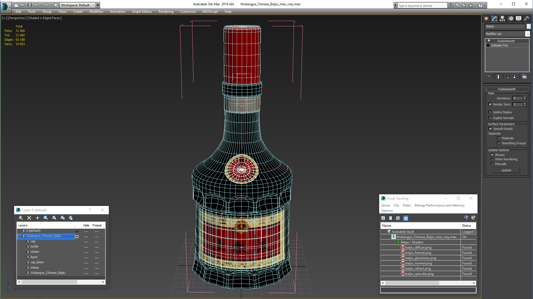Click Make Unique modifier icon
Viewport: 533px width, 299px height.
click(508, 77)
